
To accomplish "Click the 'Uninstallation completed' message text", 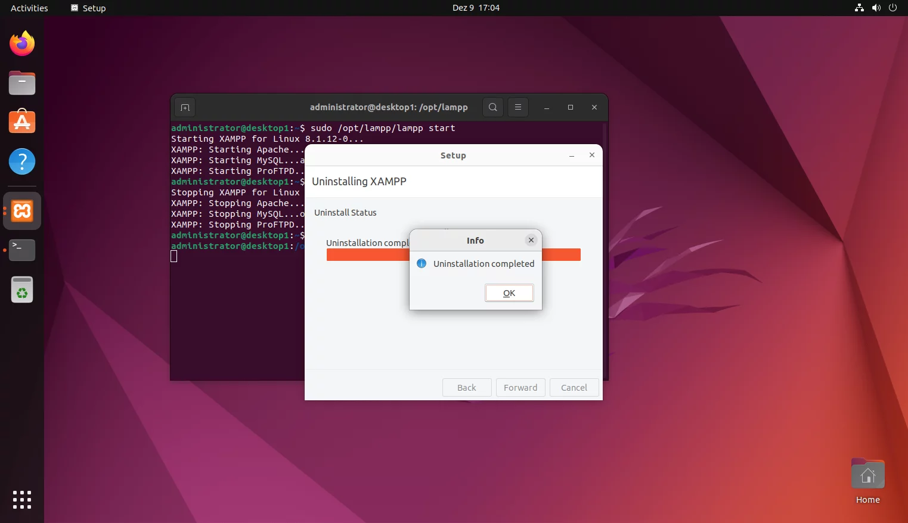I will click(484, 264).
